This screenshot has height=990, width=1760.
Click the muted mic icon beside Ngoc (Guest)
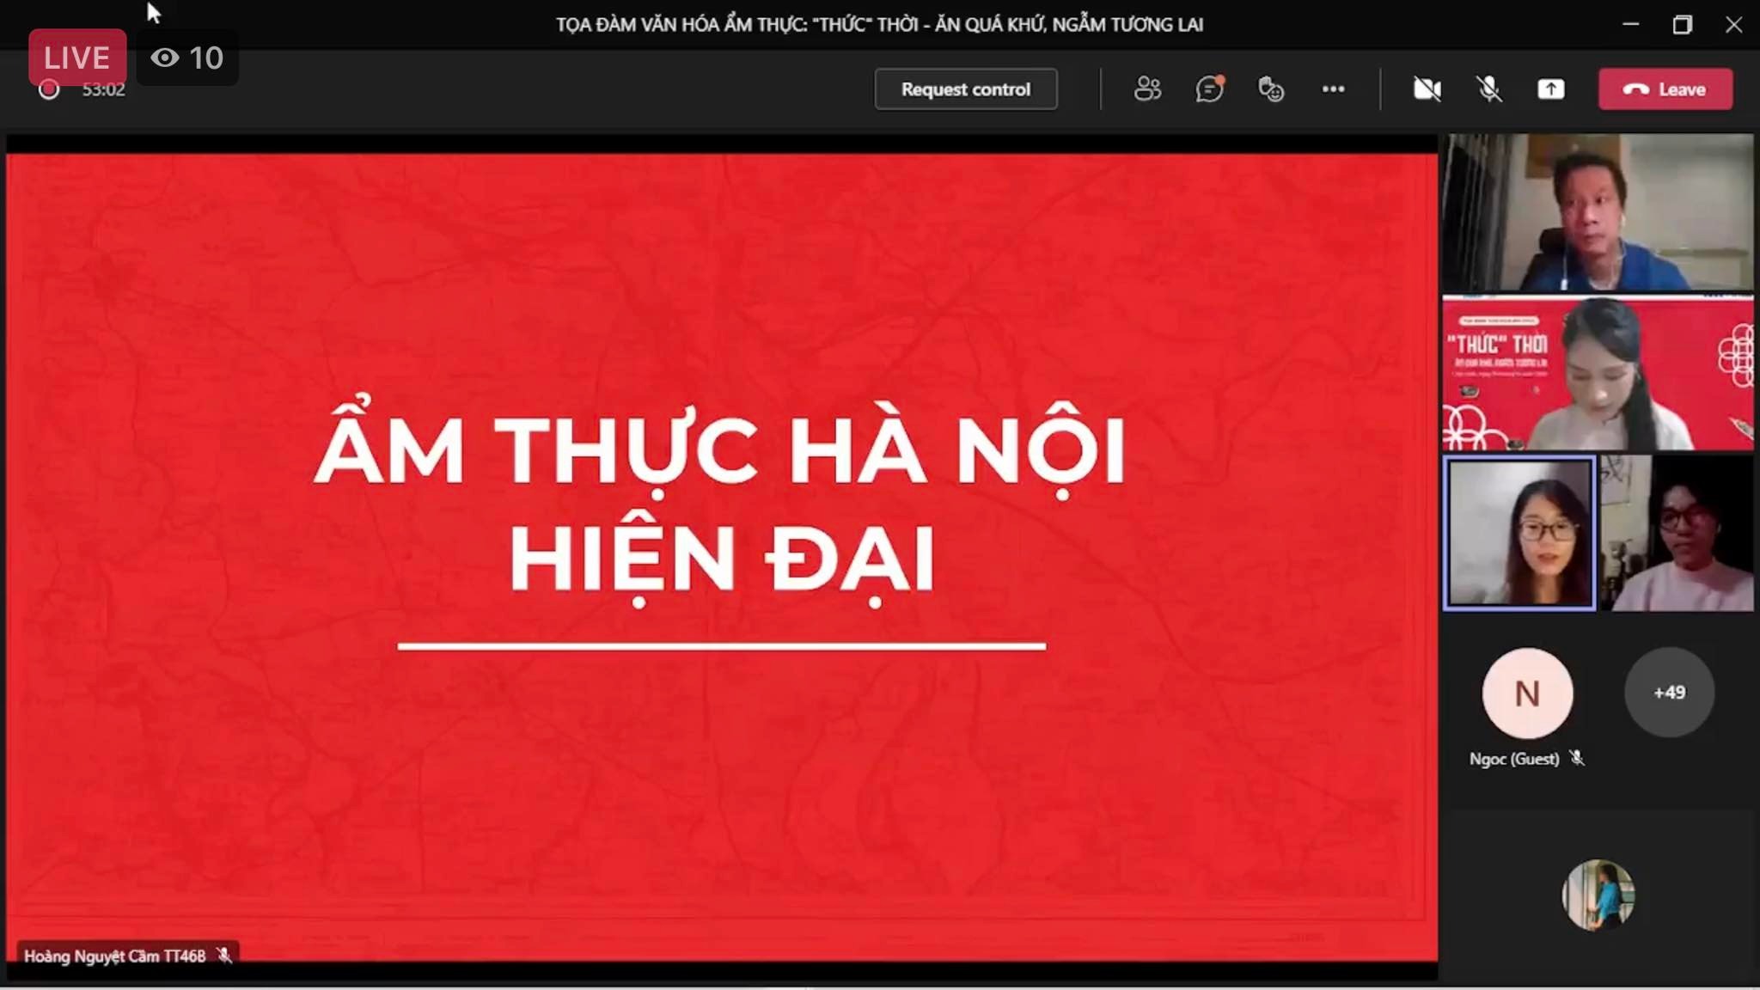(x=1577, y=758)
